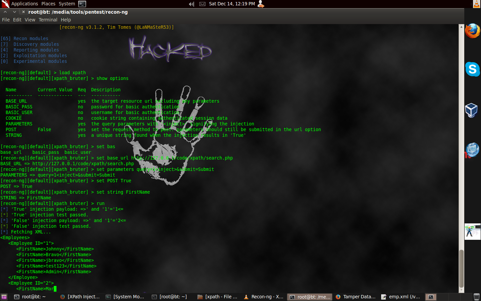Click the title bar up-arrow button

pyautogui.click(x=5, y=12)
